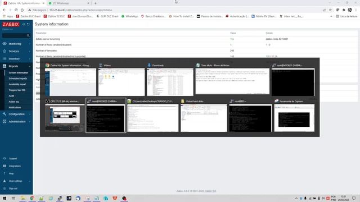Go back in browser history

(x=4, y=10)
